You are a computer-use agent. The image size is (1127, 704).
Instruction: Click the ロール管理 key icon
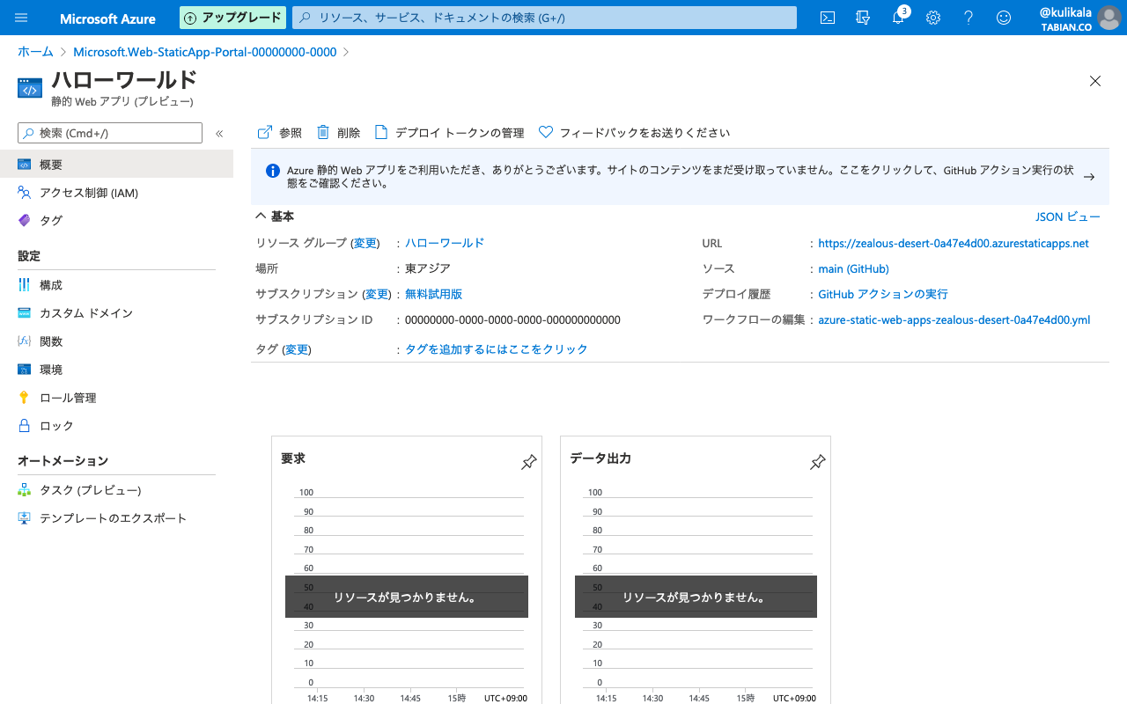tap(25, 398)
